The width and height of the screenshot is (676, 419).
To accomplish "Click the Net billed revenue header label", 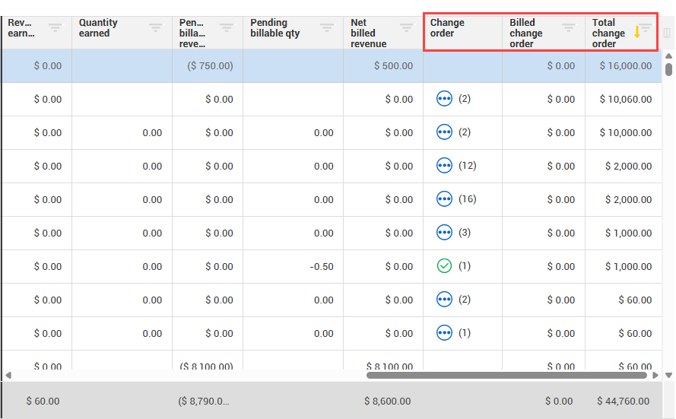I will pyautogui.click(x=368, y=33).
